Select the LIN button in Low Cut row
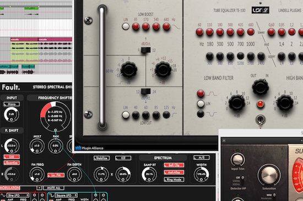 tap(126, 115)
